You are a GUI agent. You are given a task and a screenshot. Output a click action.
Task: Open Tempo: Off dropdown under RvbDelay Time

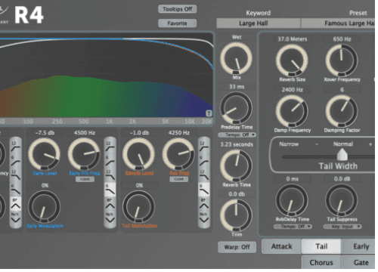[x=293, y=227]
